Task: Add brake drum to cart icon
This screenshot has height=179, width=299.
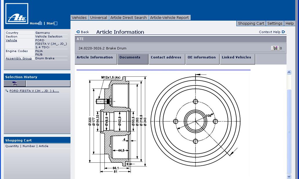Action: point(274,48)
